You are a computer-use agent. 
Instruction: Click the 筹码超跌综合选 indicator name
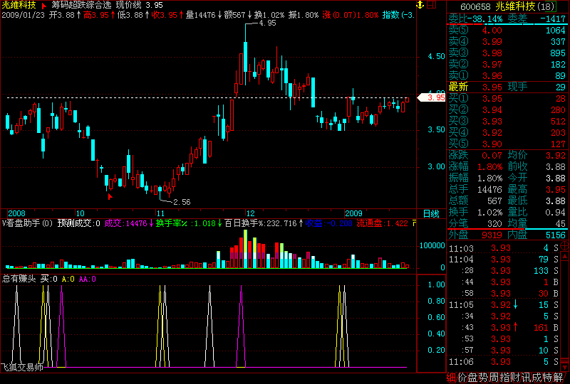(x=81, y=5)
